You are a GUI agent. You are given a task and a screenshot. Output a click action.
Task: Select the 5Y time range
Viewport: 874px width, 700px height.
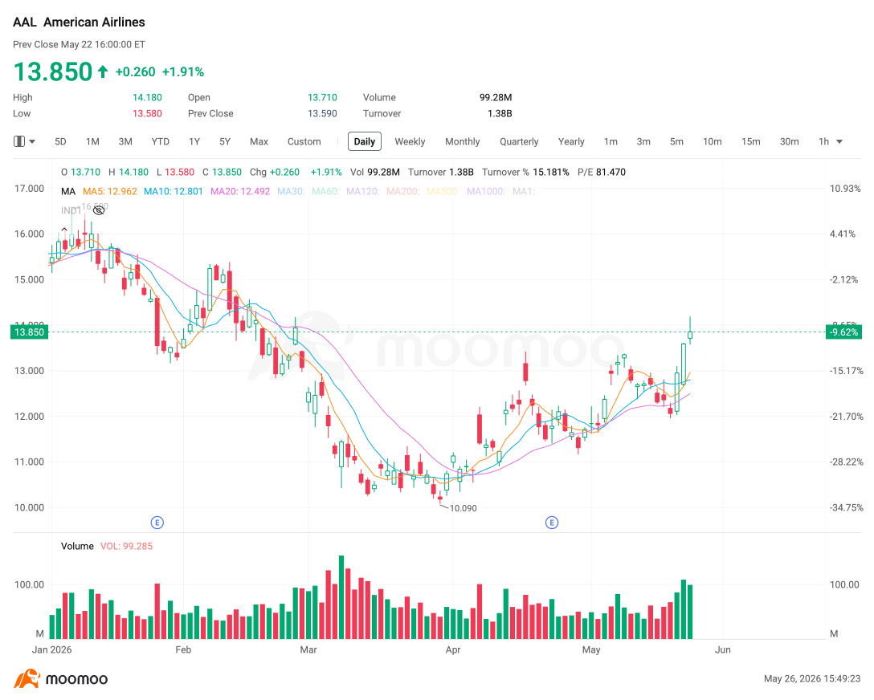click(x=225, y=141)
